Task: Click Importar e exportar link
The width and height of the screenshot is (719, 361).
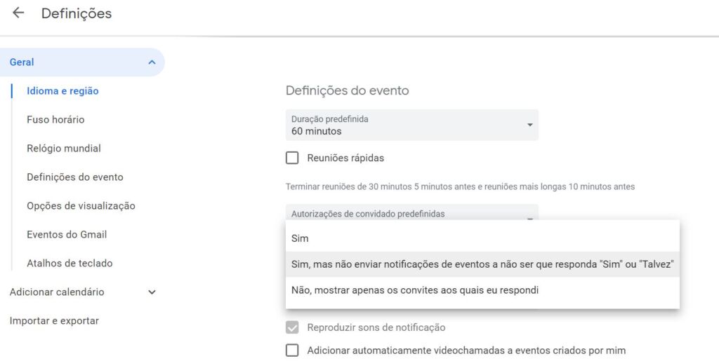Action: (x=54, y=321)
